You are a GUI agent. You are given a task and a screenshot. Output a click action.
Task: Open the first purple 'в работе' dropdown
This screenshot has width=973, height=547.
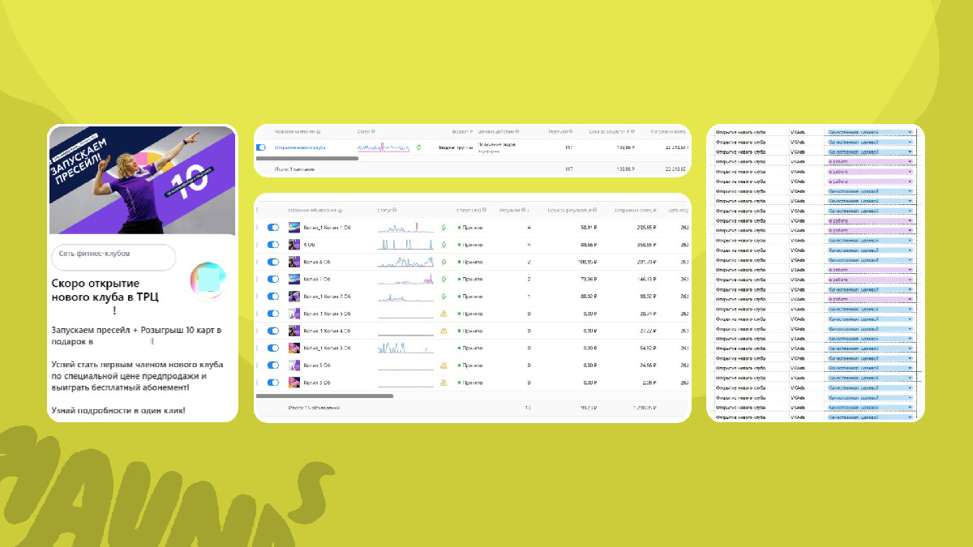(x=910, y=161)
